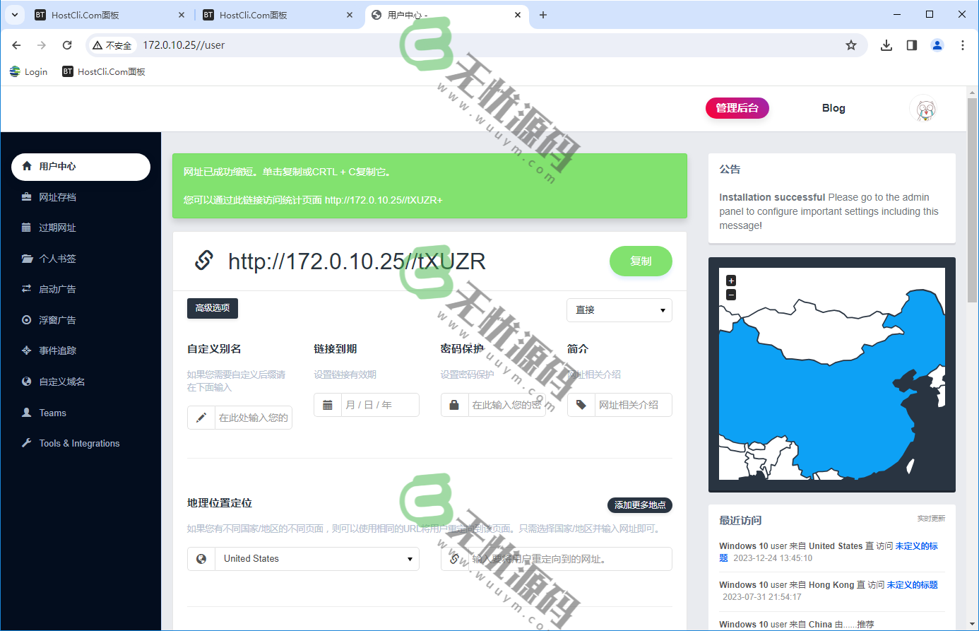The height and width of the screenshot is (631, 979).
Task: Open the United States country dropdown
Action: pos(316,558)
